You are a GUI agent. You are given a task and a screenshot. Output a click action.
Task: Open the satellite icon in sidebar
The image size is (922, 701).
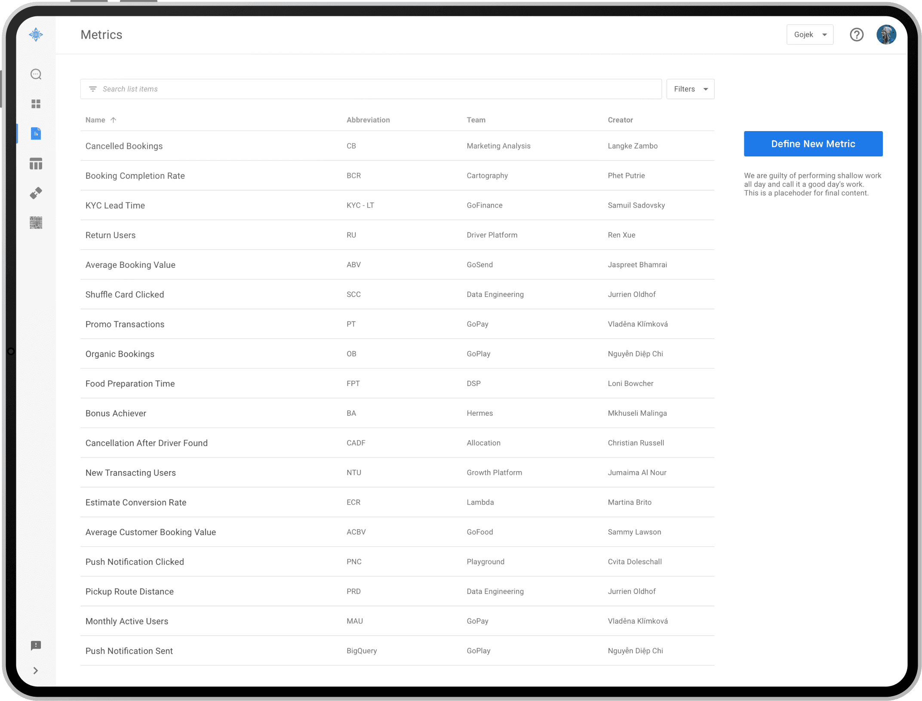click(36, 193)
